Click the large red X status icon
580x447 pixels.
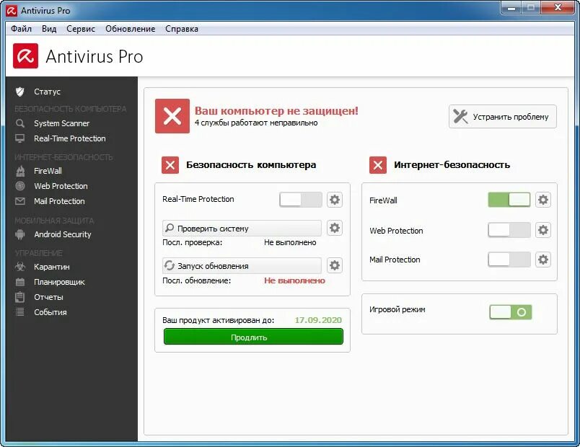pyautogui.click(x=172, y=116)
